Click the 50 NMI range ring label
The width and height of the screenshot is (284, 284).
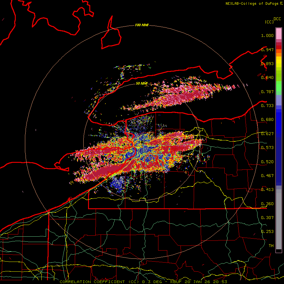(142, 84)
